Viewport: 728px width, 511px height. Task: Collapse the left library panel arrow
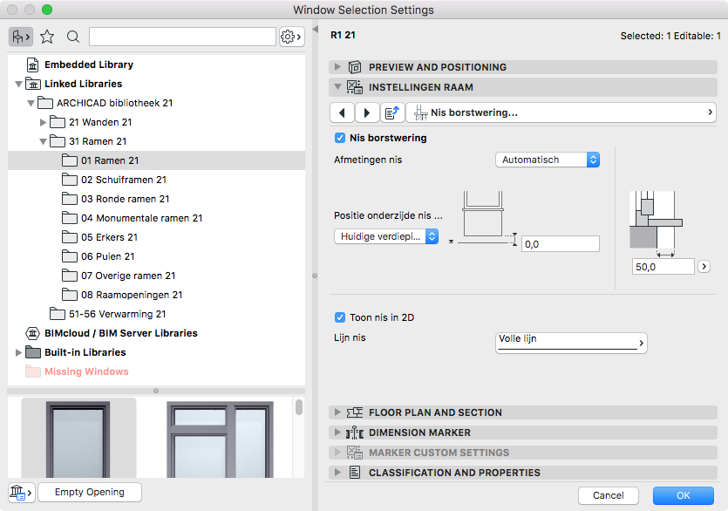[316, 30]
